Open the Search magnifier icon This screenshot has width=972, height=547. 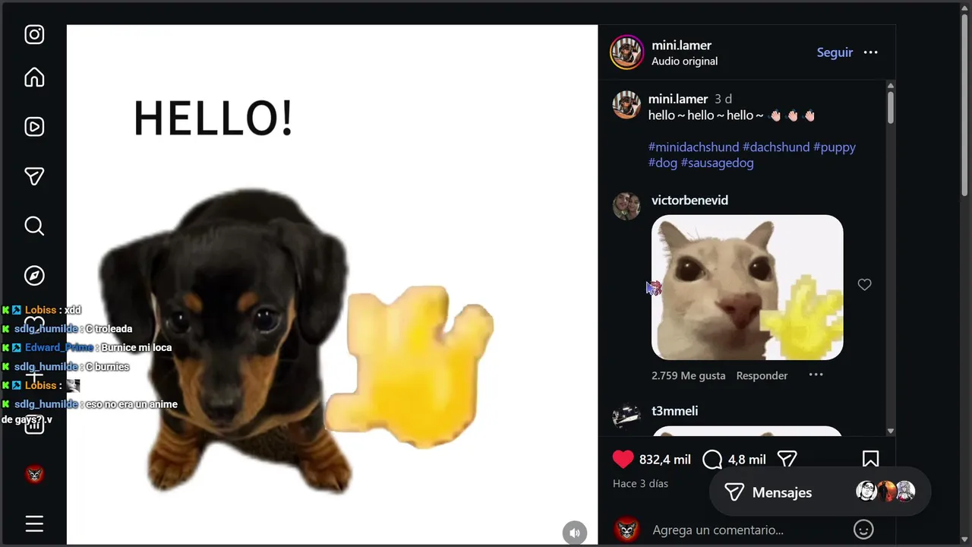34,226
